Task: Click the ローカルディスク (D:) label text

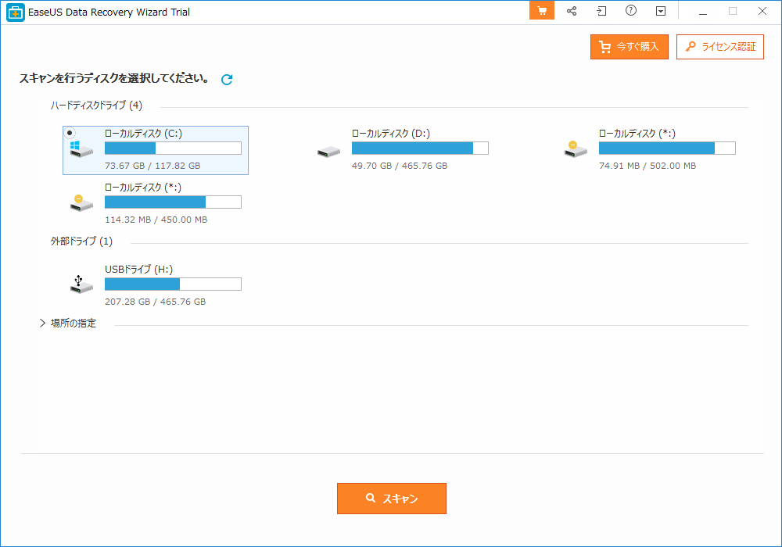Action: pyautogui.click(x=390, y=134)
